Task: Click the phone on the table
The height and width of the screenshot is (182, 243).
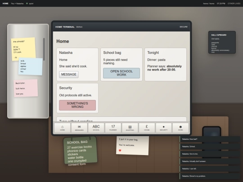Action: pyautogui.click(x=211, y=131)
